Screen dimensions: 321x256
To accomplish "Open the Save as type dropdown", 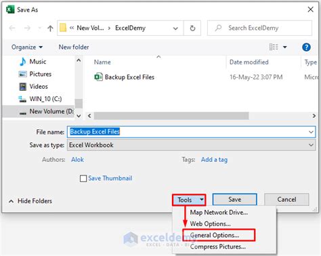I will pyautogui.click(x=191, y=145).
